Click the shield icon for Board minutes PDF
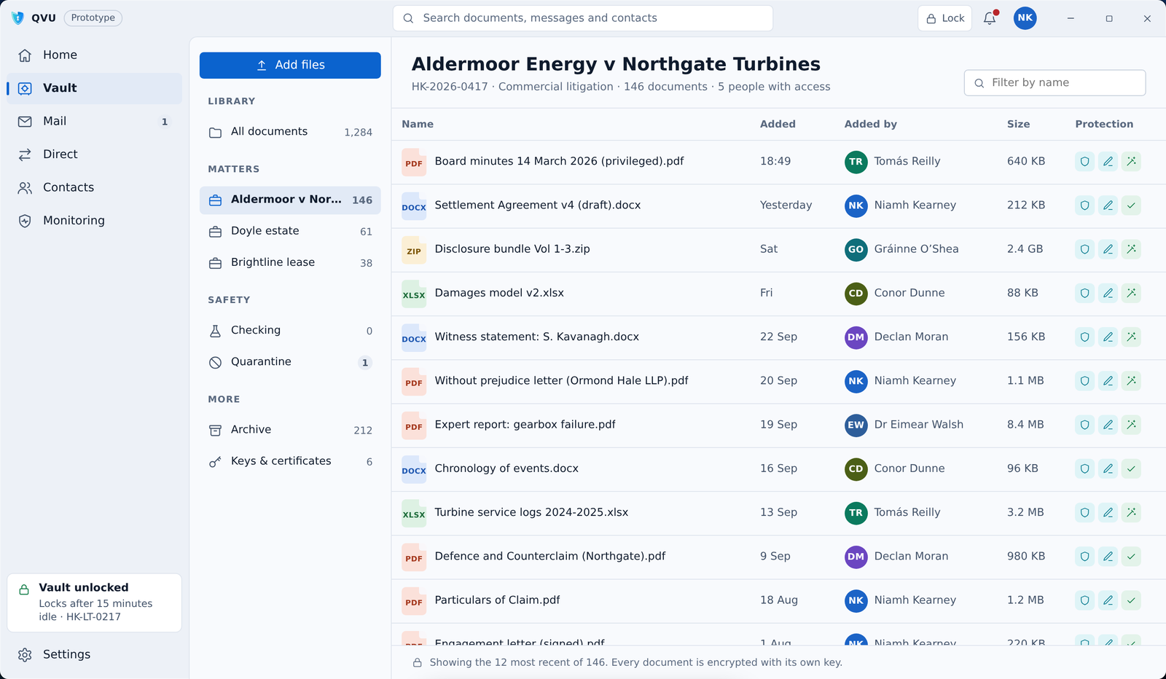 click(x=1084, y=162)
